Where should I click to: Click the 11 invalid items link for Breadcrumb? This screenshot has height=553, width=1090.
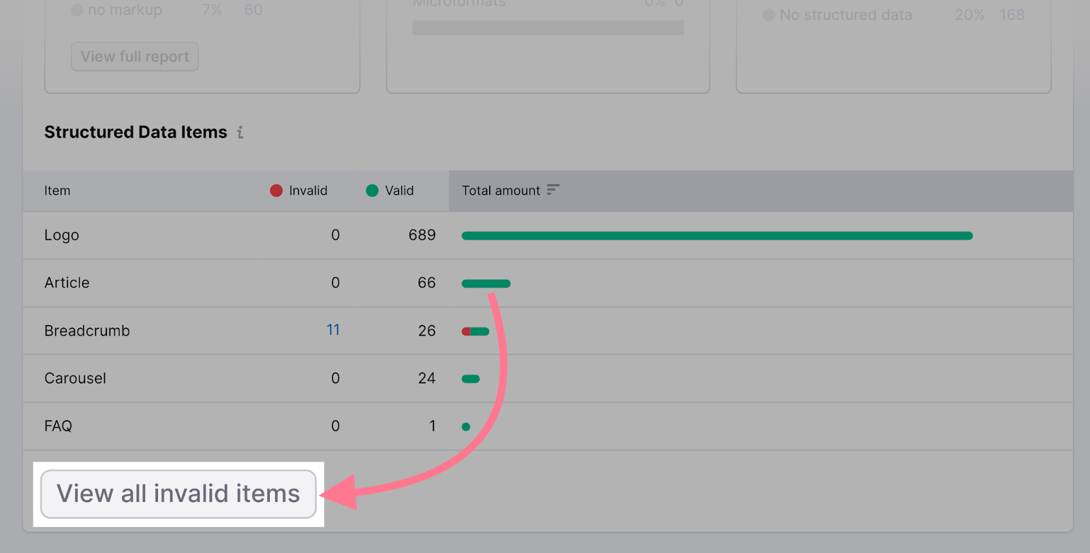[332, 330]
